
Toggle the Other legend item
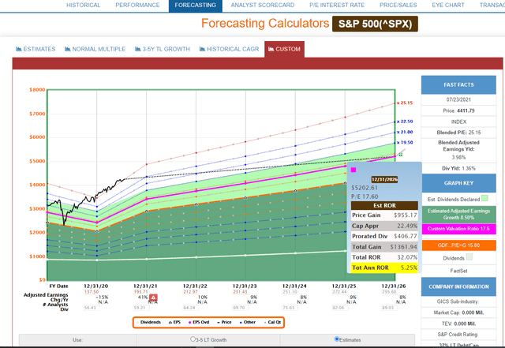(248, 322)
